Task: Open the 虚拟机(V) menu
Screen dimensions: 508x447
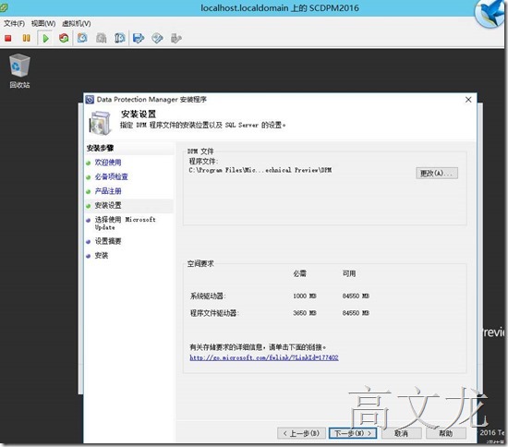Action: point(76,23)
